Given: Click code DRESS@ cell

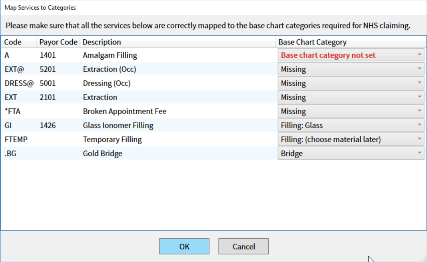Looking at the screenshot, I should 19,83.
